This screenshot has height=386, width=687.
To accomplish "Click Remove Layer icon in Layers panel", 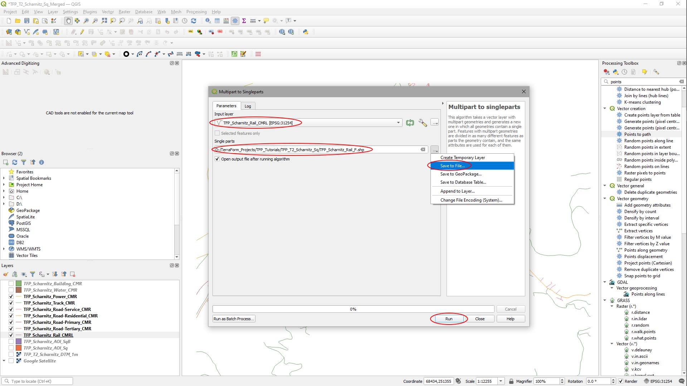I will click(73, 274).
